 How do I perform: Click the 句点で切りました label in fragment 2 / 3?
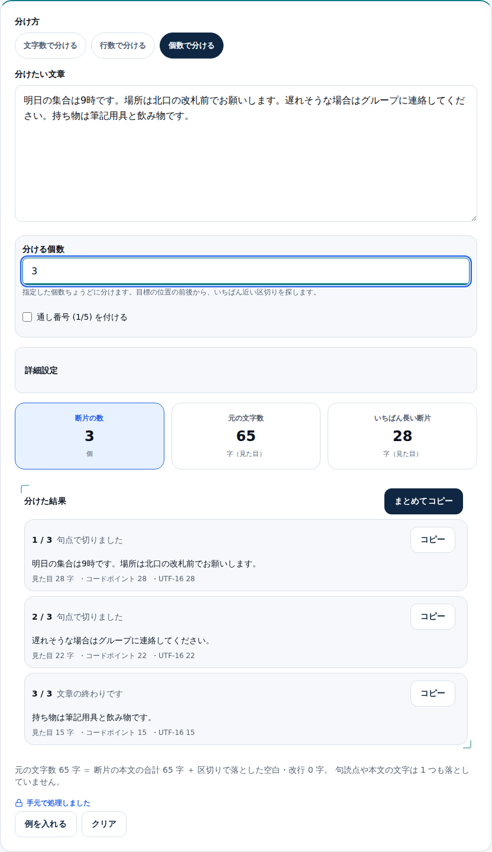click(x=90, y=617)
